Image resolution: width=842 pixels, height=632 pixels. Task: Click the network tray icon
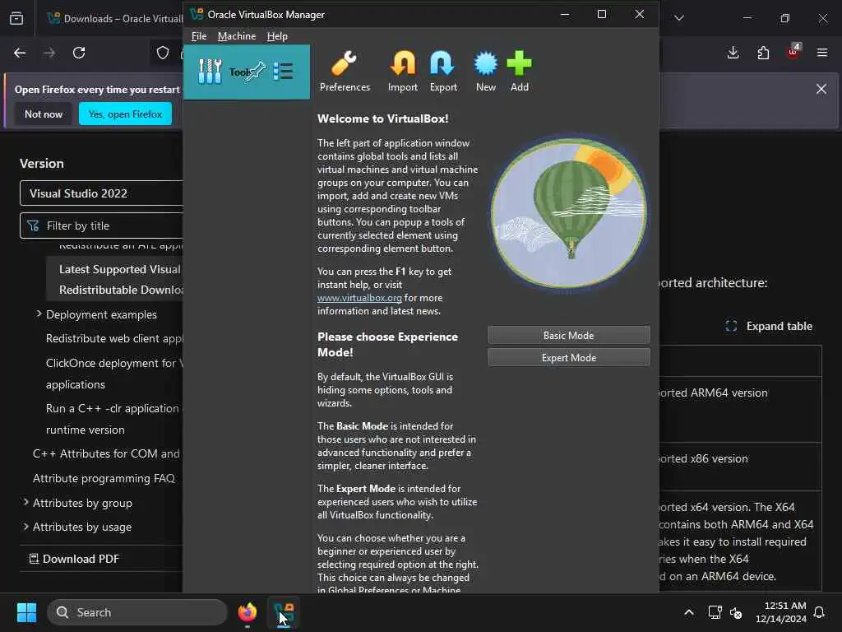715,612
